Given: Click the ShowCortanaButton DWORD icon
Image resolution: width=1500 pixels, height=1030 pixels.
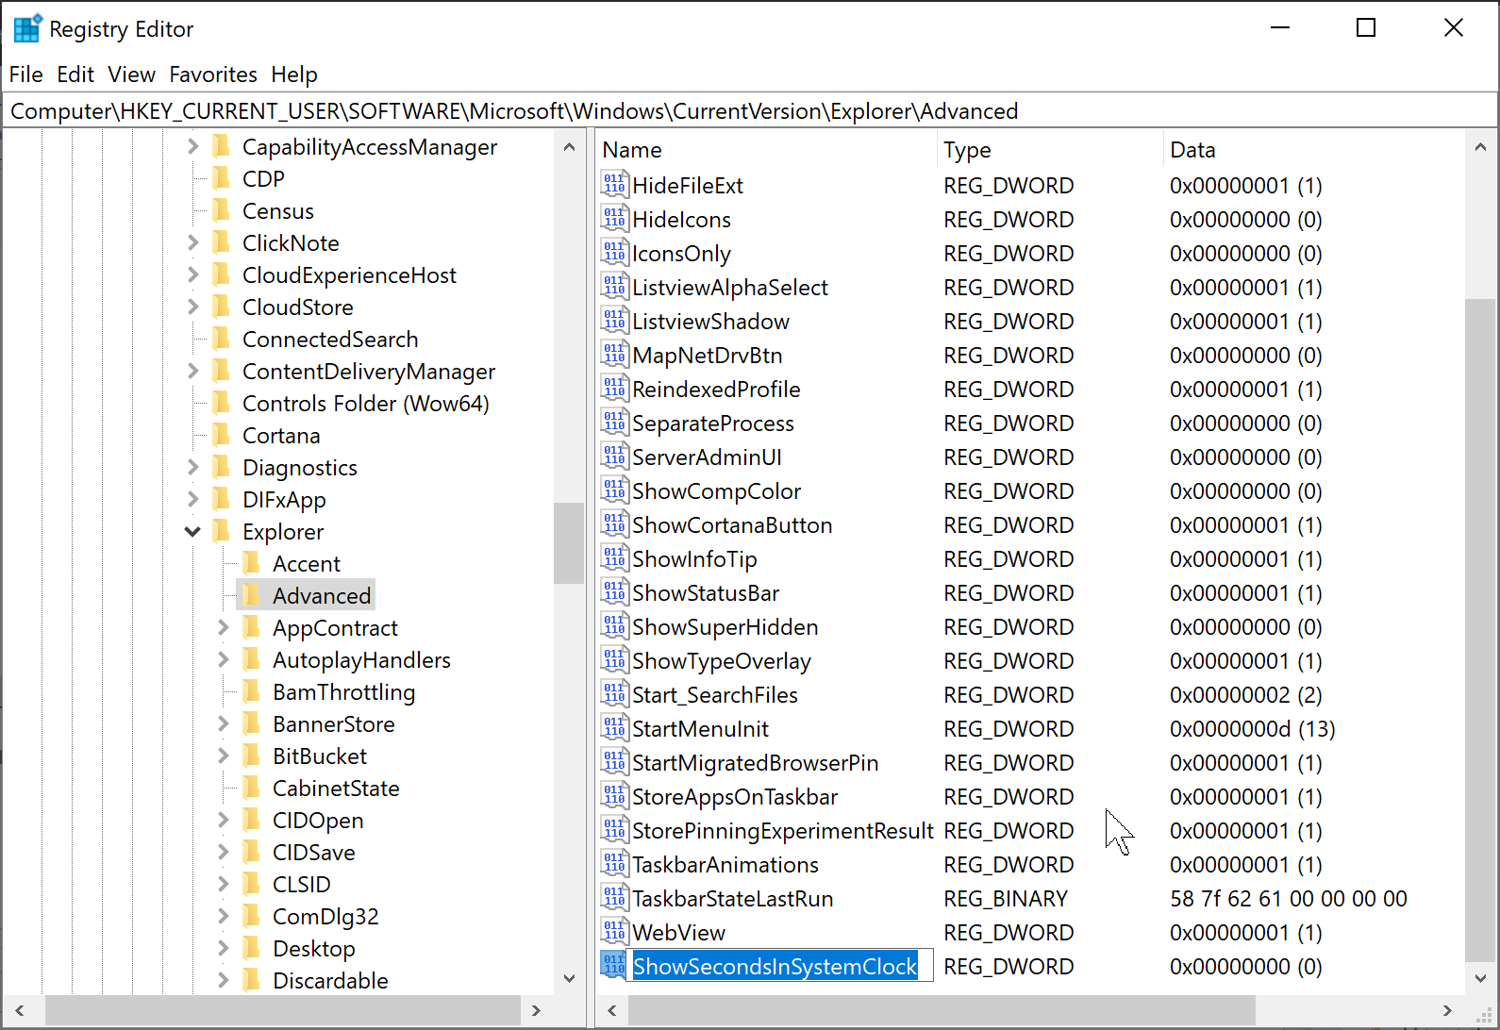Looking at the screenshot, I should tap(614, 524).
